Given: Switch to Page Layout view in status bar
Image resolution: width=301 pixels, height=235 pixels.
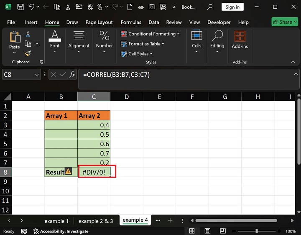Looking at the screenshot, I should [207, 231].
